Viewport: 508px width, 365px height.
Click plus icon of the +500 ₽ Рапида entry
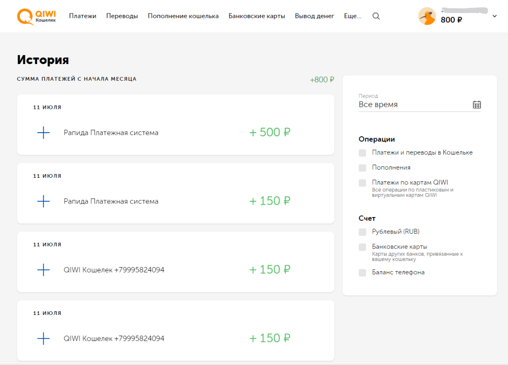[x=43, y=133]
